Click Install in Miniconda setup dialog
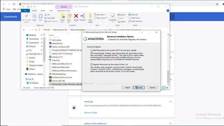This screenshot has width=224, height=126. (x=139, y=87)
